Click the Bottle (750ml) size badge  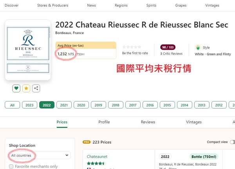204,157
